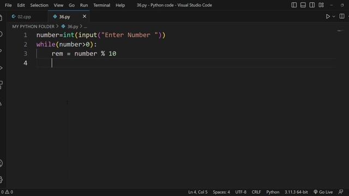Open the Terminal menu
Screen dimensions: 349x196
point(102,5)
